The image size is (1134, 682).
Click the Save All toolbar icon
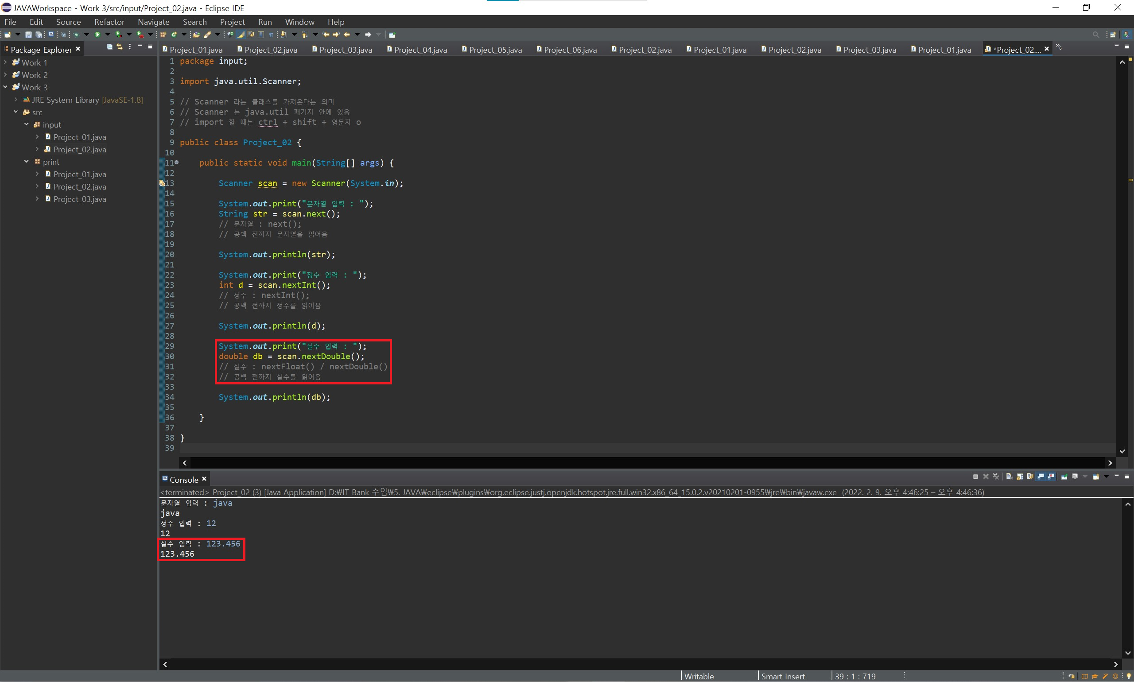point(39,35)
